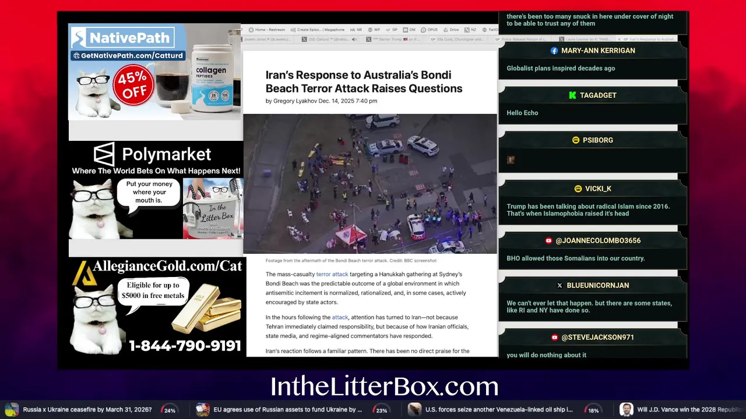The height and width of the screenshot is (419, 746).
Task: Click the Venezuela-linked oil ship market ticker
Action: point(499,410)
